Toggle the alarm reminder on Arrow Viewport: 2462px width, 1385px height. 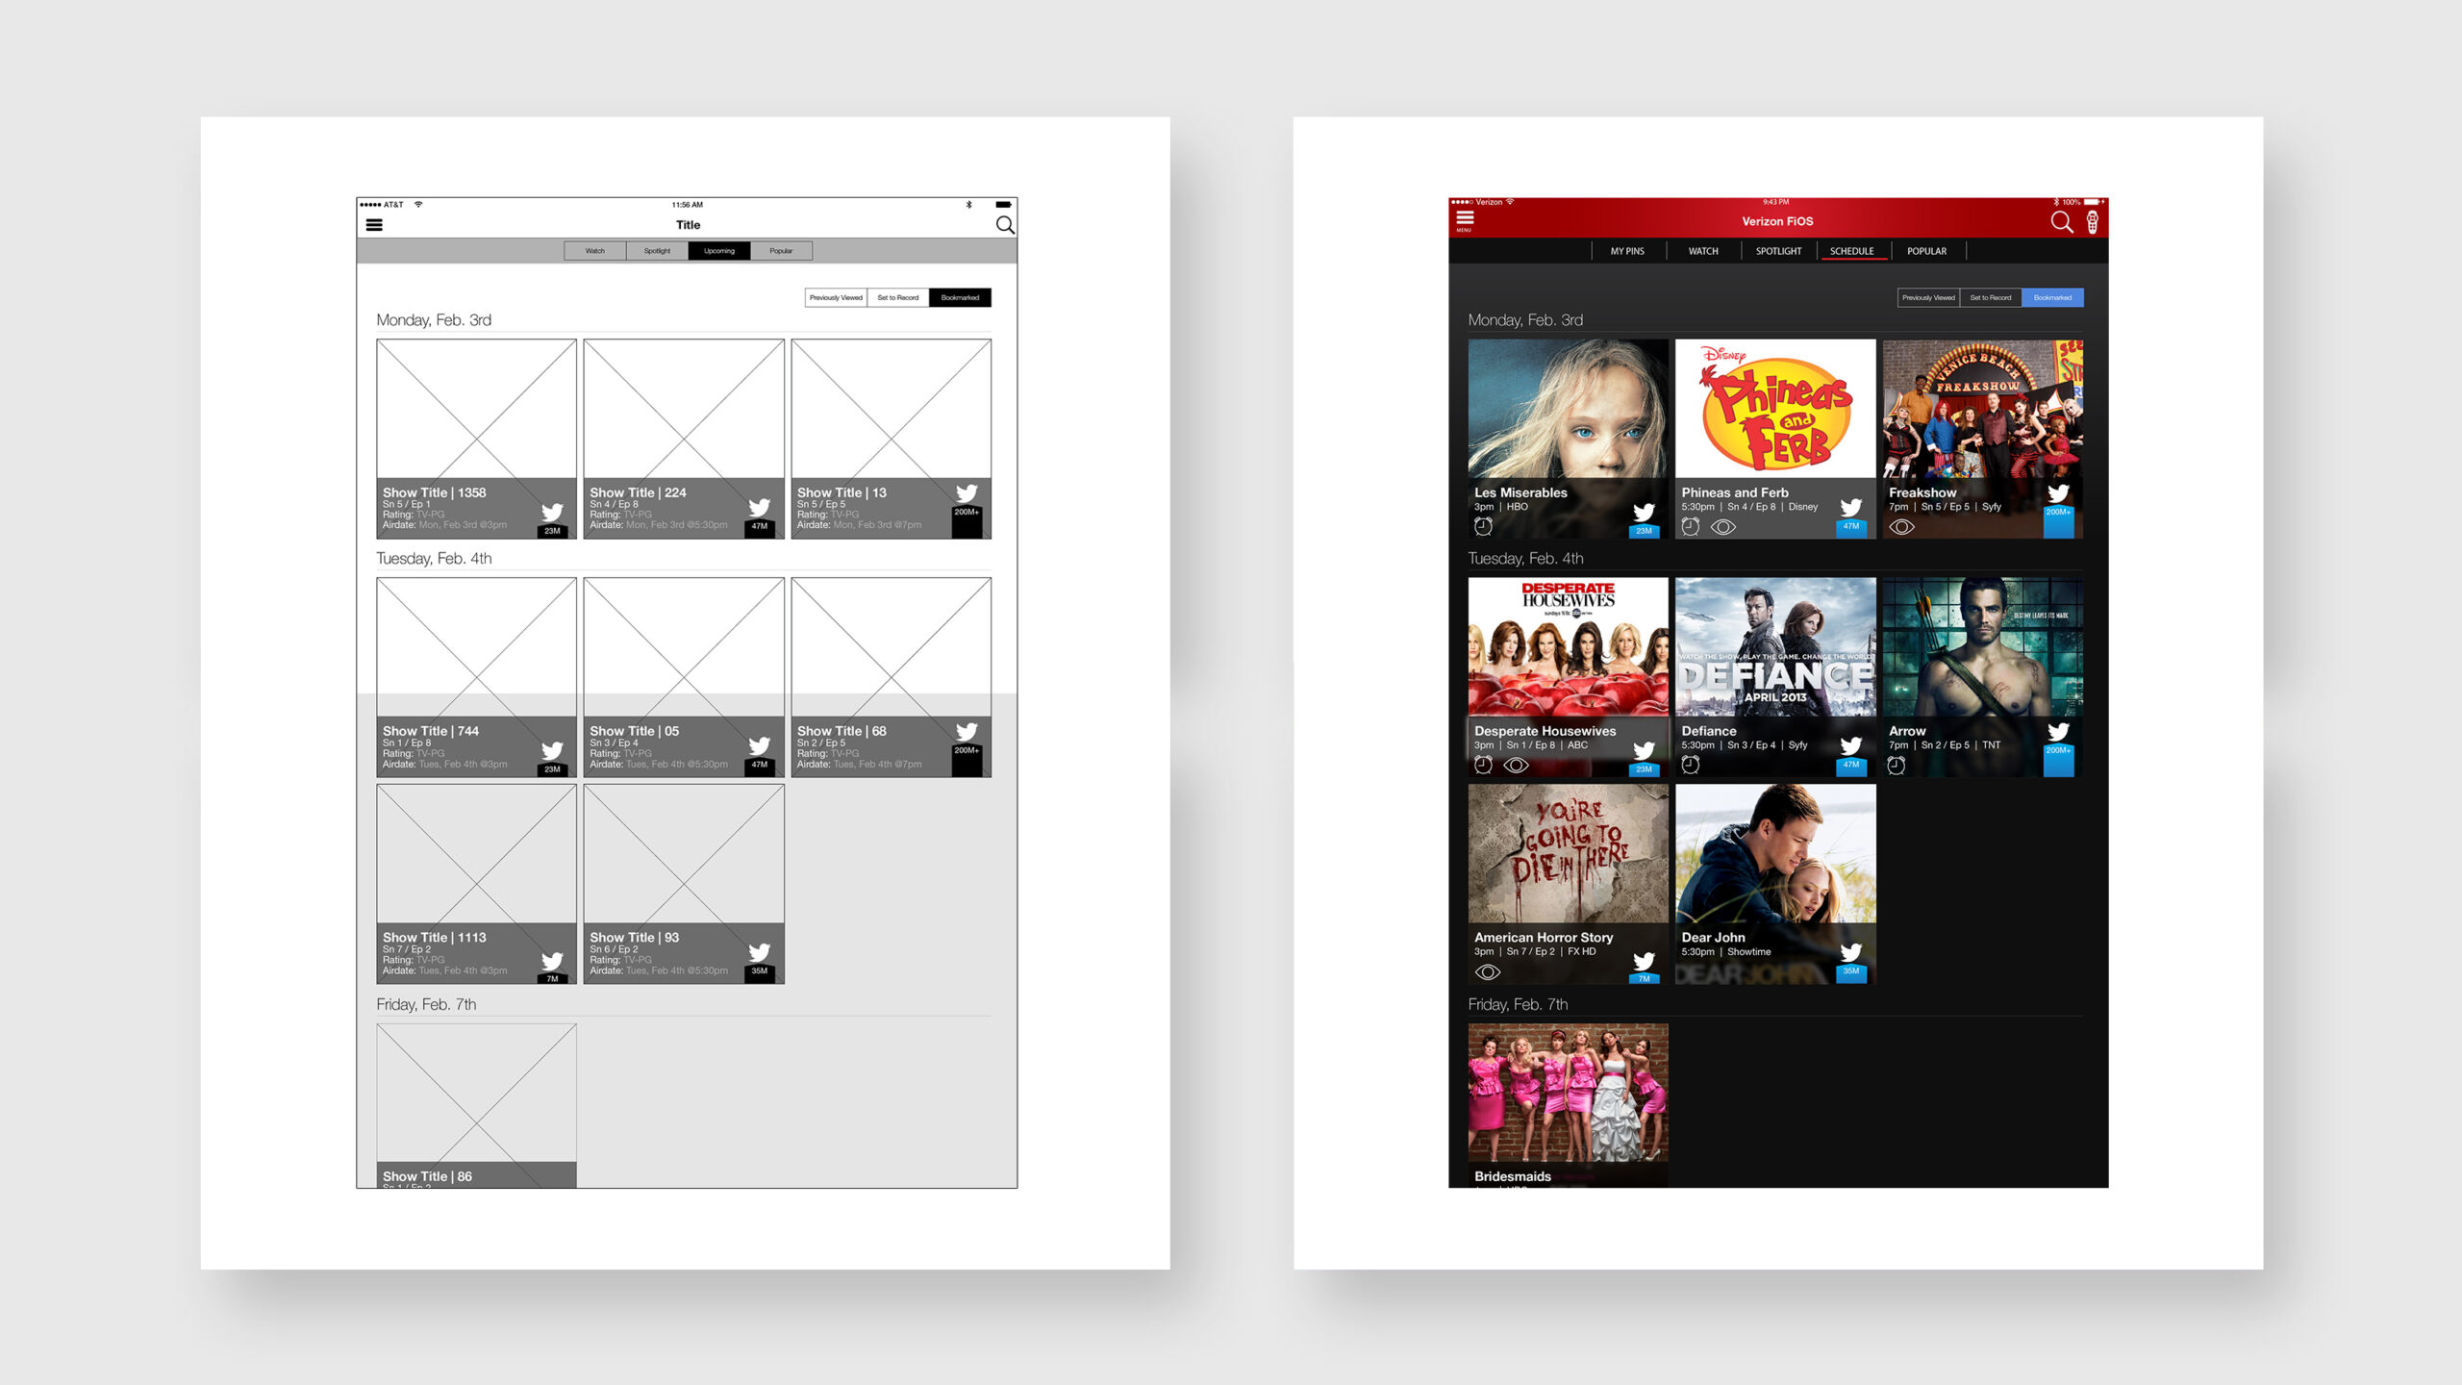click(1896, 765)
